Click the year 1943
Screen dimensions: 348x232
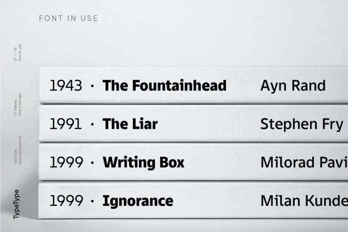coord(66,86)
